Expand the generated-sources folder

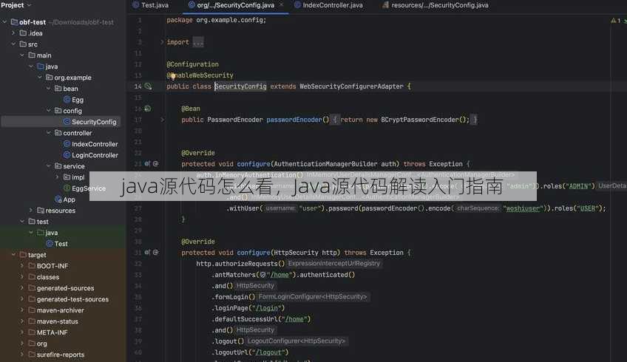pos(22,287)
